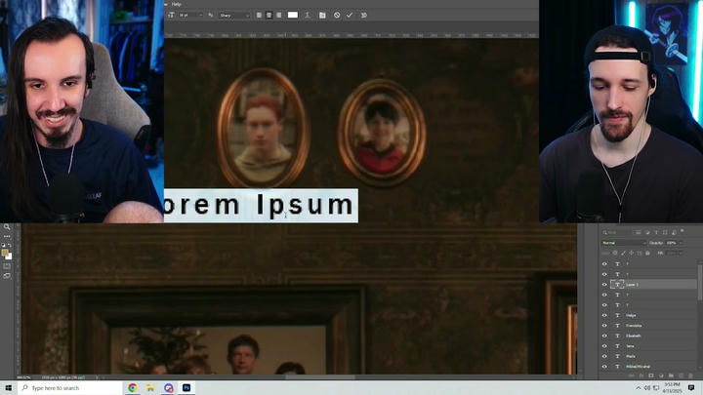Toggle the Character and Paragraph panels icon
Screen dimensions: 703x395
(x=322, y=16)
